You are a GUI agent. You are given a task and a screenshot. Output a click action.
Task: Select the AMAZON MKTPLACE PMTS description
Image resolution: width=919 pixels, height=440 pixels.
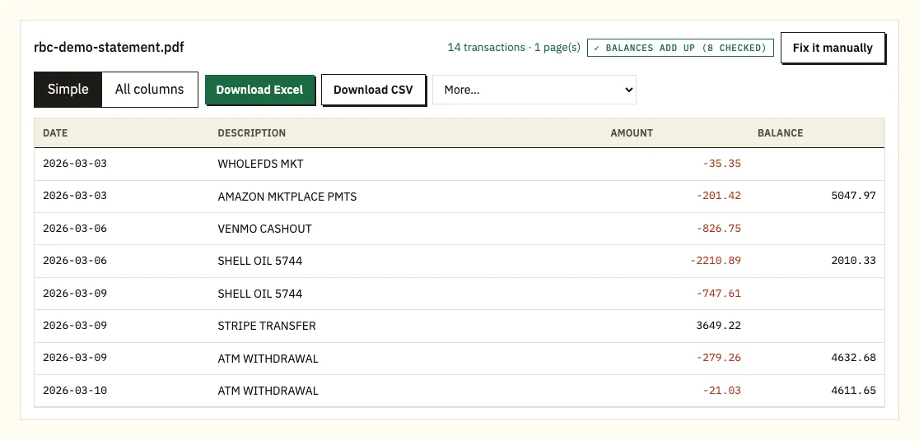287,197
